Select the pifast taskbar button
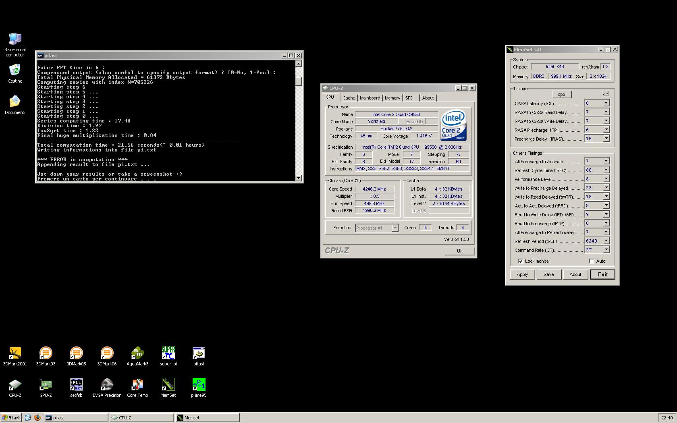This screenshot has height=423, width=677. coord(76,418)
